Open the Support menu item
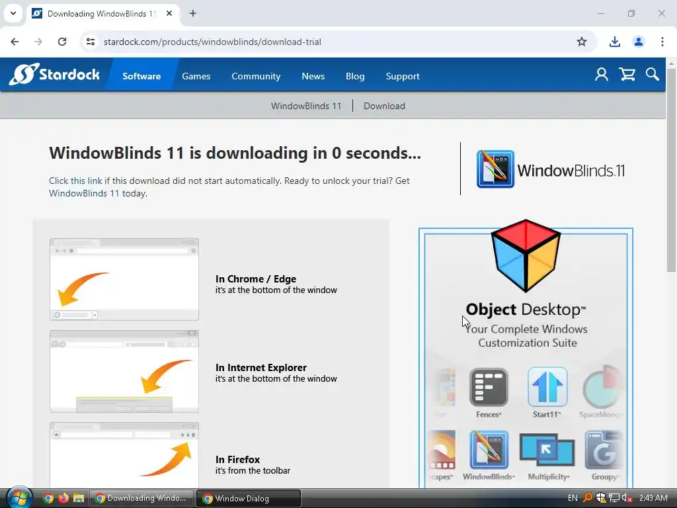This screenshot has height=508, width=677. (403, 76)
